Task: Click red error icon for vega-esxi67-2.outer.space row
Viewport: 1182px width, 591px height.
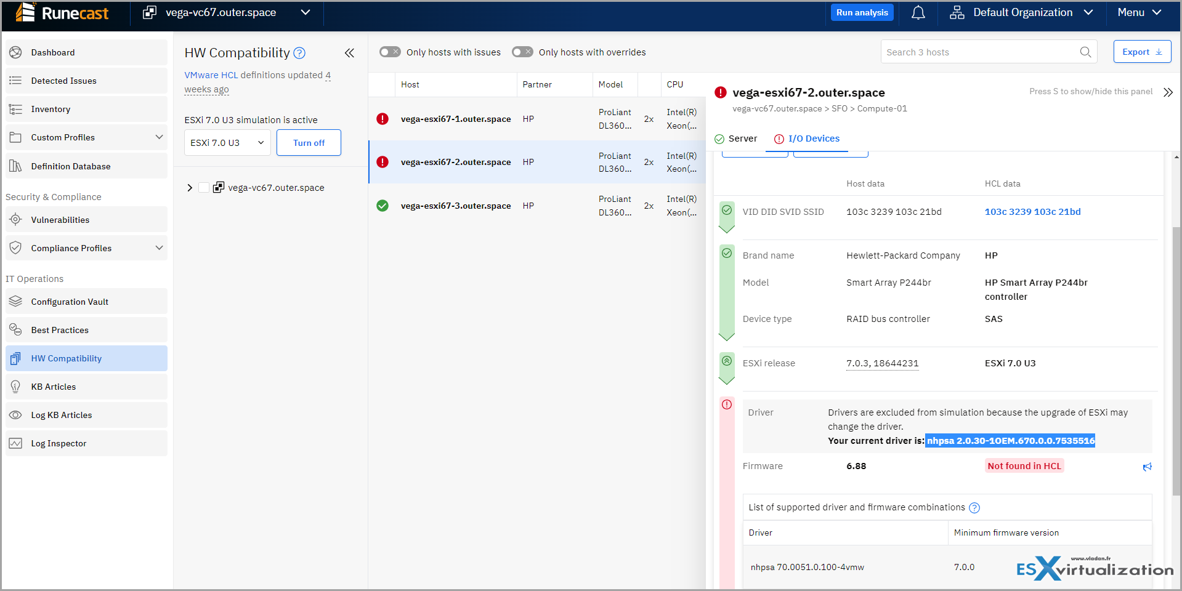Action: pyautogui.click(x=383, y=162)
